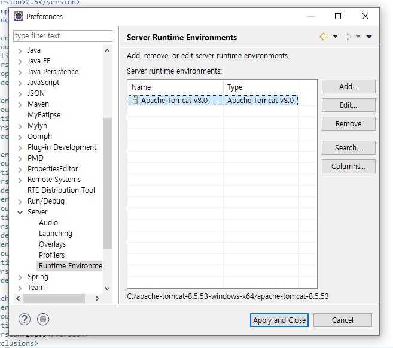Expand the Mylyn tree node
The image size is (393, 348).
[x=20, y=126]
